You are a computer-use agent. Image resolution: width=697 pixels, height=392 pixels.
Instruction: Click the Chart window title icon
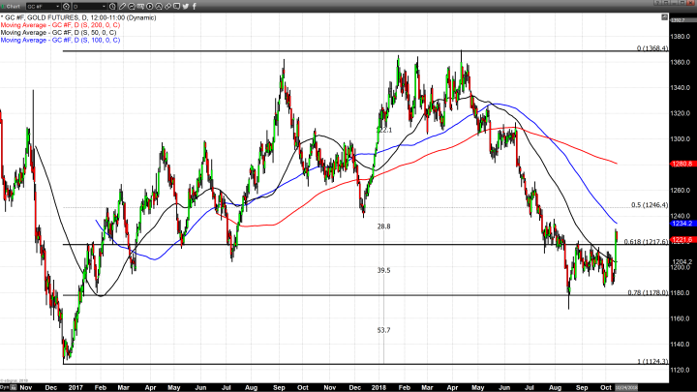pyautogui.click(x=3, y=6)
